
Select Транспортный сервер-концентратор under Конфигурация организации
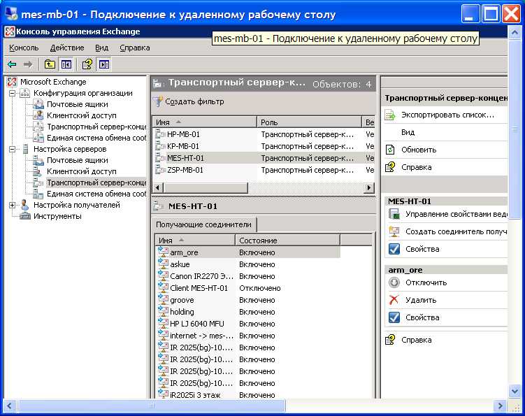click(96, 127)
